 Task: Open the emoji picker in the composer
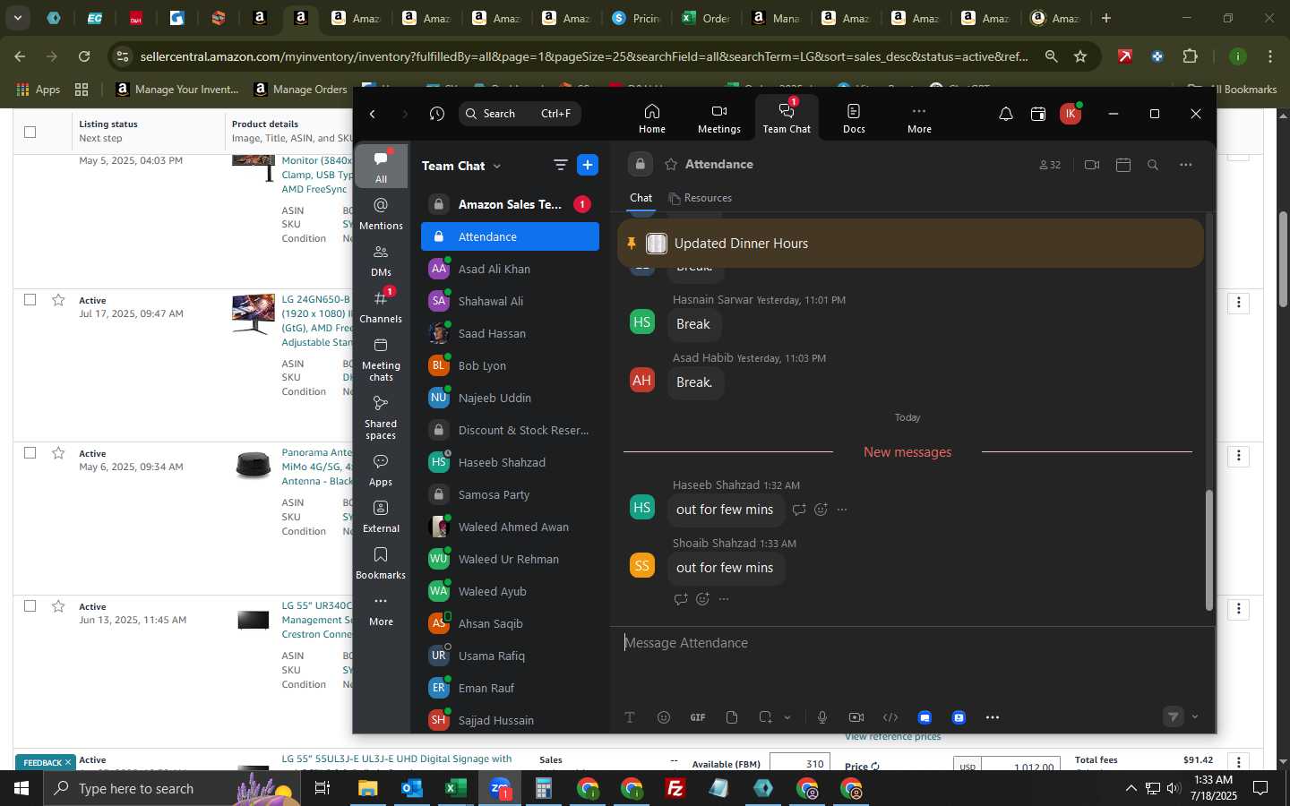tap(664, 717)
